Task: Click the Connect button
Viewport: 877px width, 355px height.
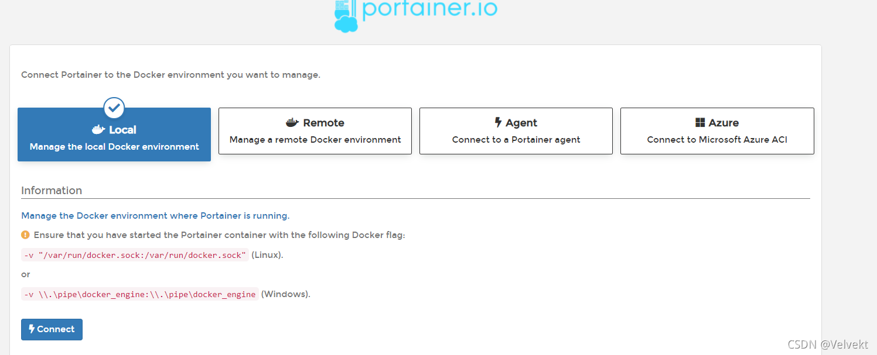Action: (x=52, y=329)
